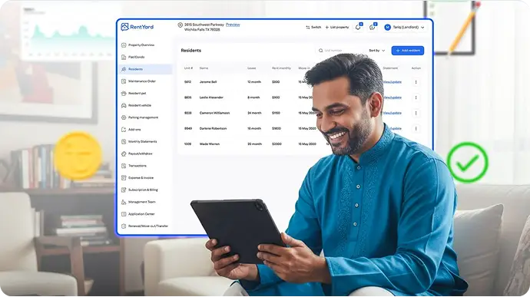The height and width of the screenshot is (297, 530).
Task: Open the messages icon beside the bell
Action: coord(372,28)
